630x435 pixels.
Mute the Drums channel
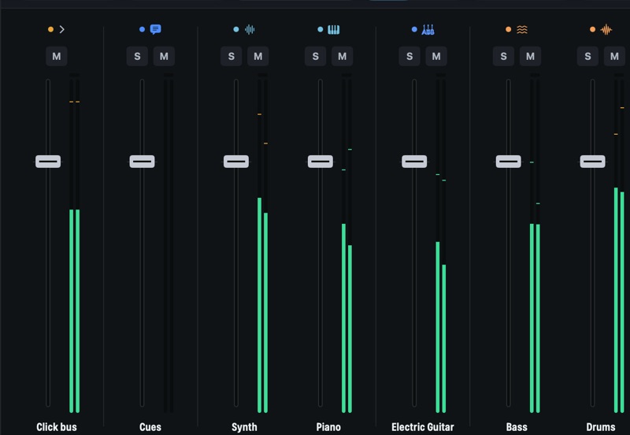[615, 56]
